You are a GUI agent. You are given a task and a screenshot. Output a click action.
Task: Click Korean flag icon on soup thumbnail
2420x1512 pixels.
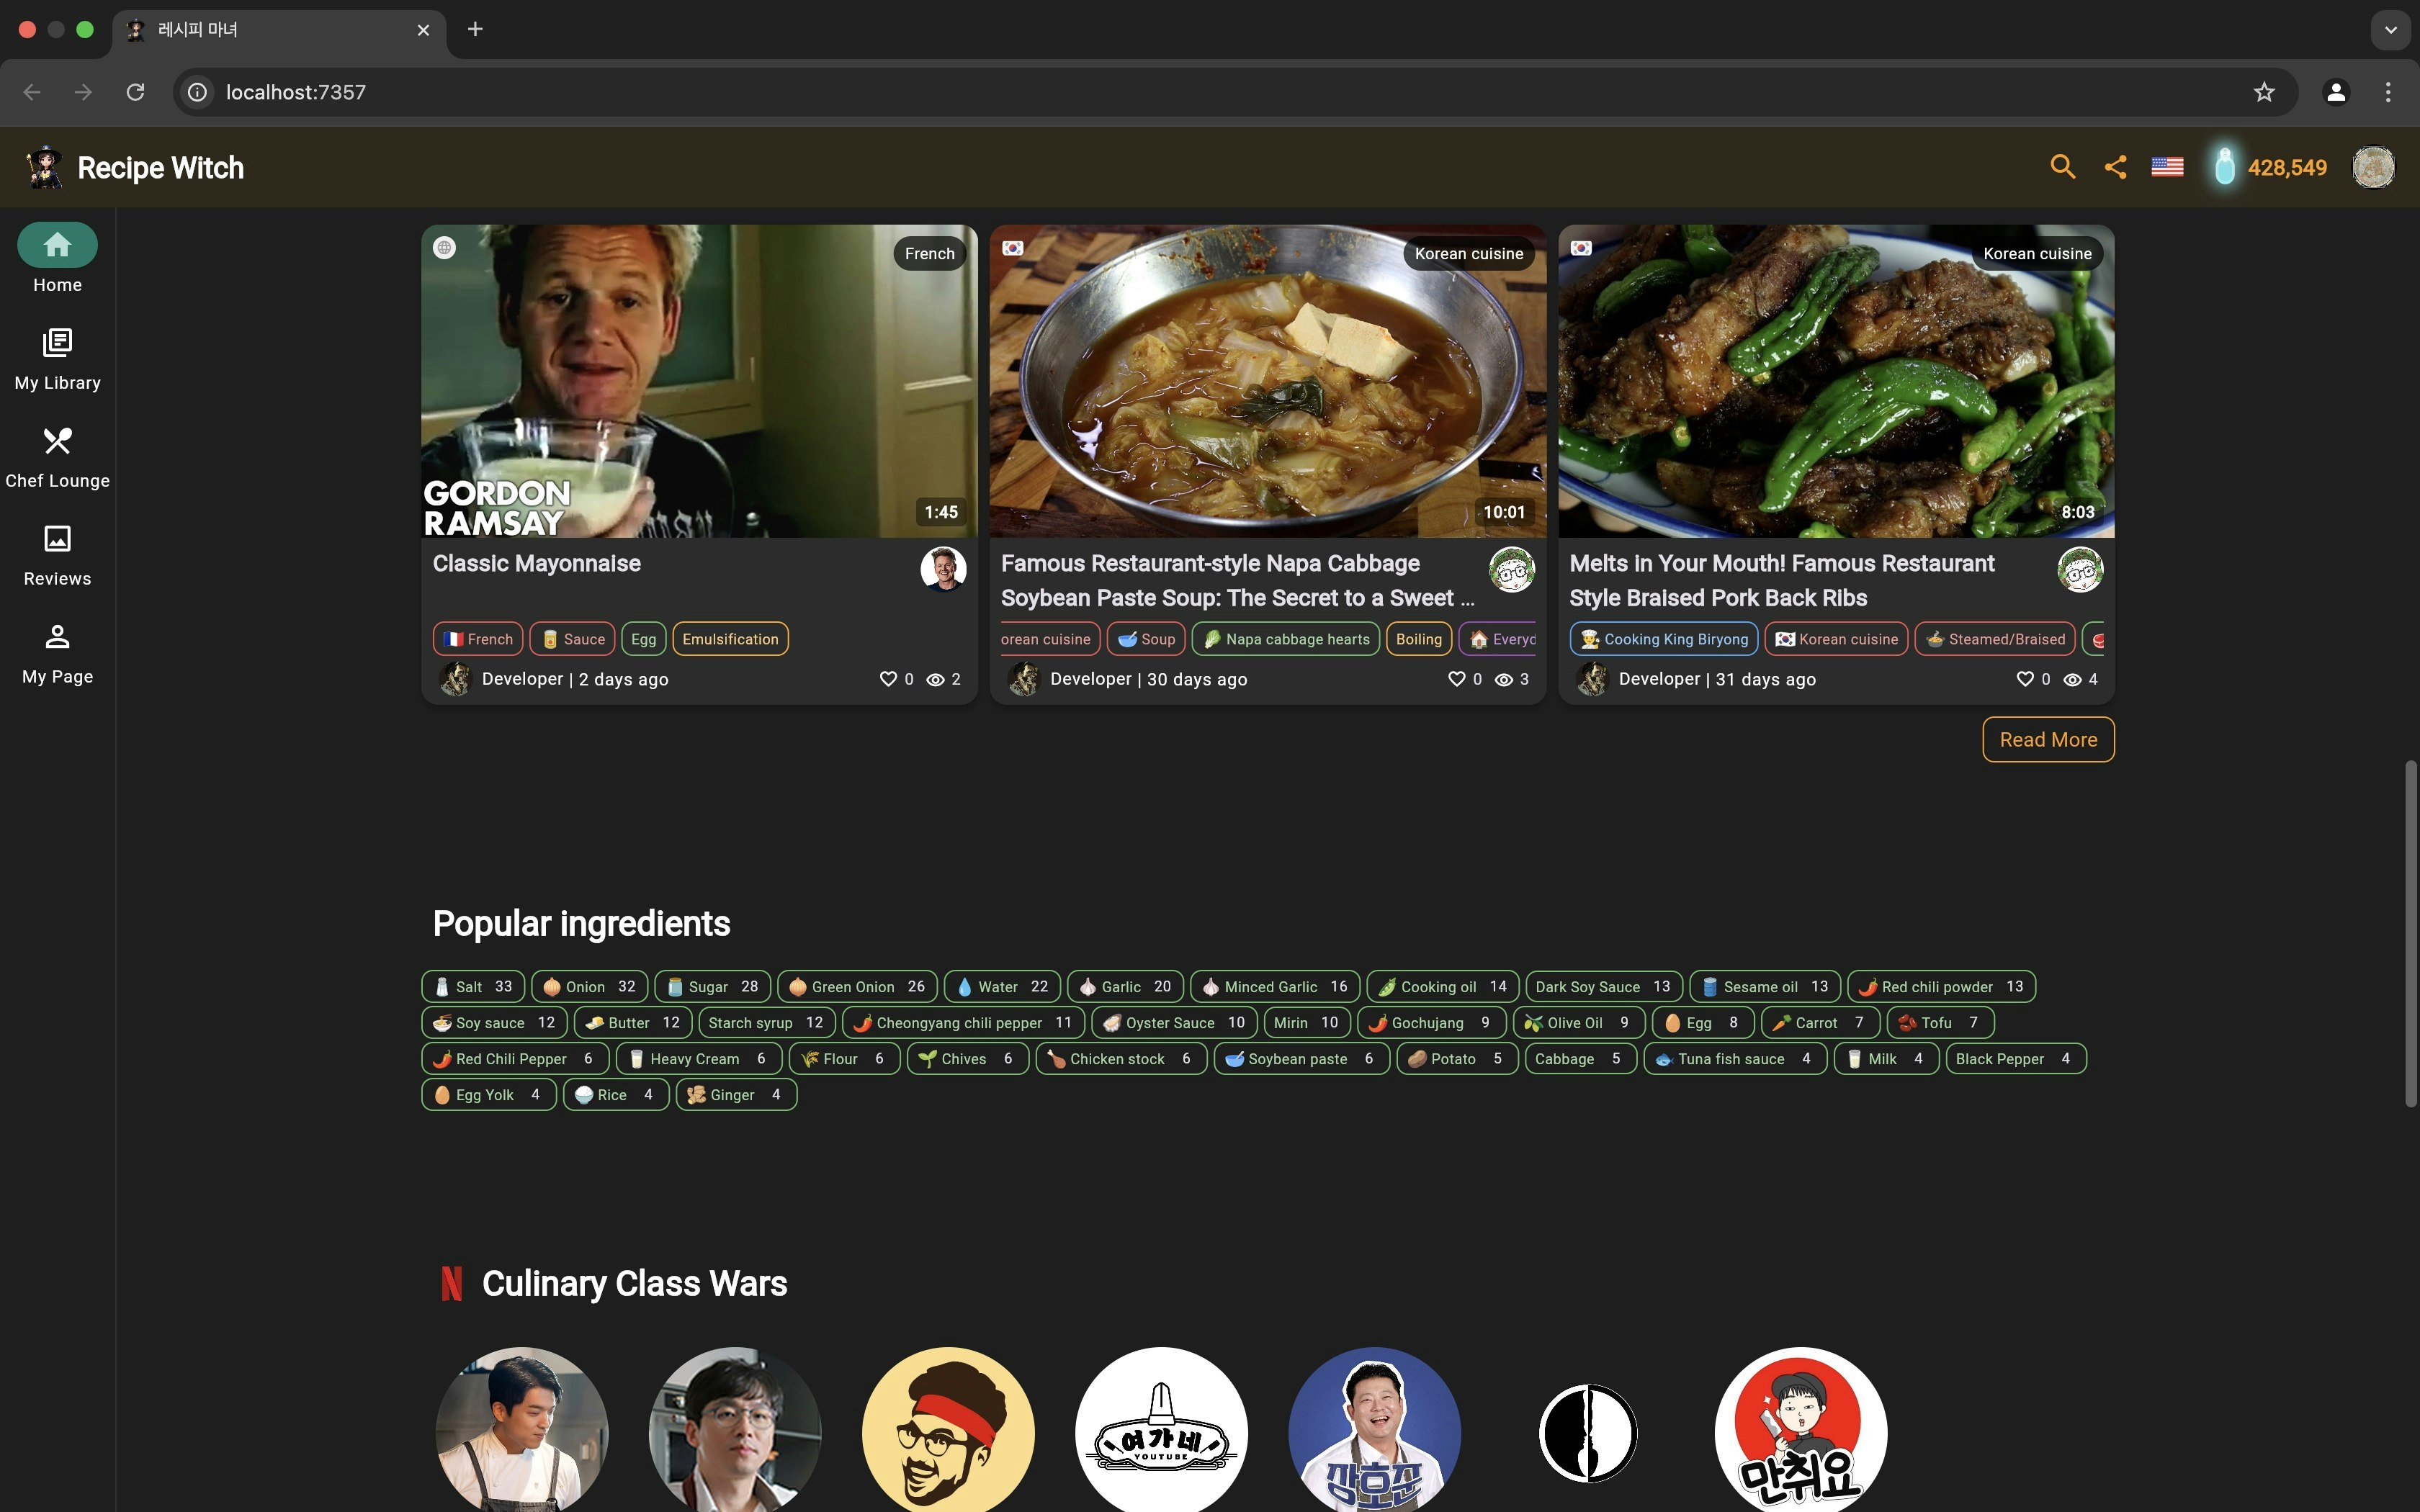point(1013,247)
